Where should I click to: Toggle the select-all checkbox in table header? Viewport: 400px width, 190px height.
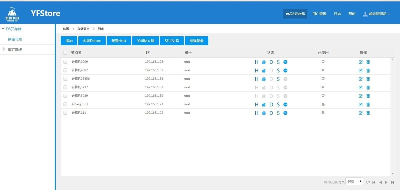coord(65,53)
